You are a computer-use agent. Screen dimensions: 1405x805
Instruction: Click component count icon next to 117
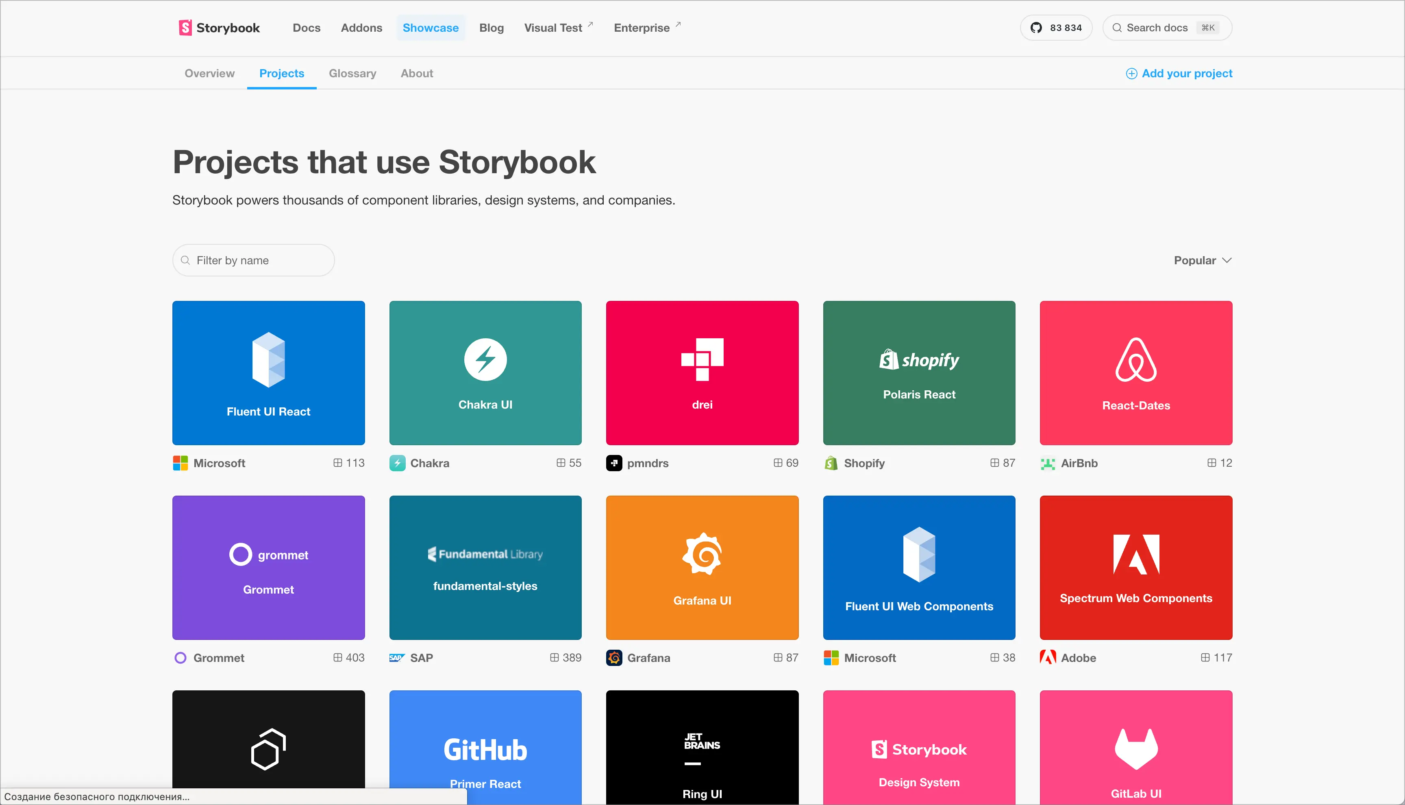click(x=1205, y=657)
